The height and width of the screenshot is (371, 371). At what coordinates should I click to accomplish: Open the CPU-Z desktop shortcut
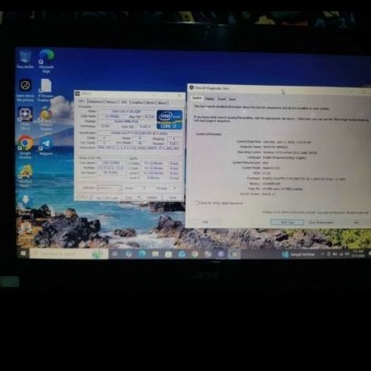25,118
